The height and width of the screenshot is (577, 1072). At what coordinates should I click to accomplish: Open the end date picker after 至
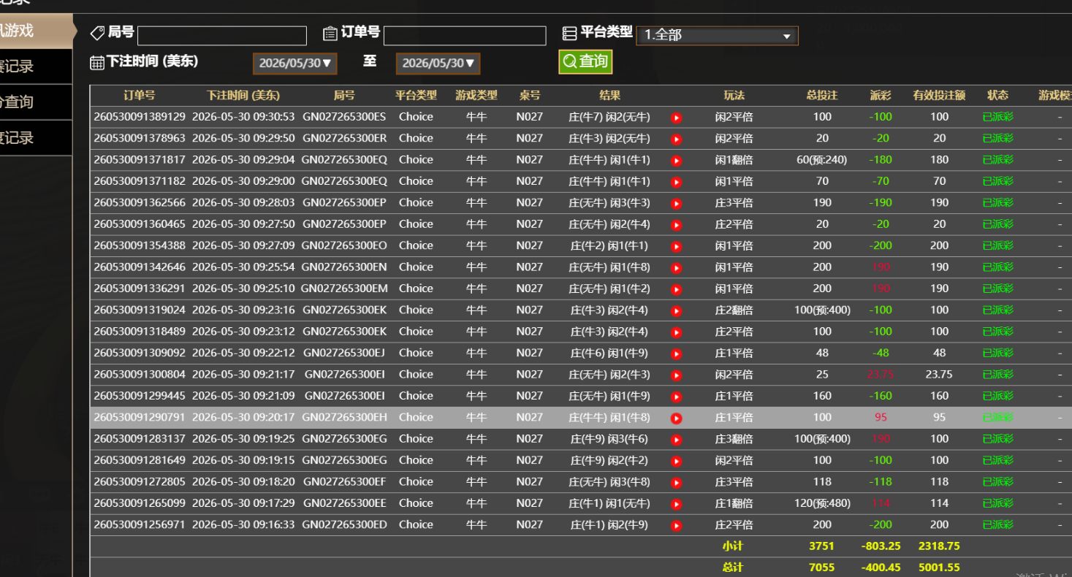point(438,64)
